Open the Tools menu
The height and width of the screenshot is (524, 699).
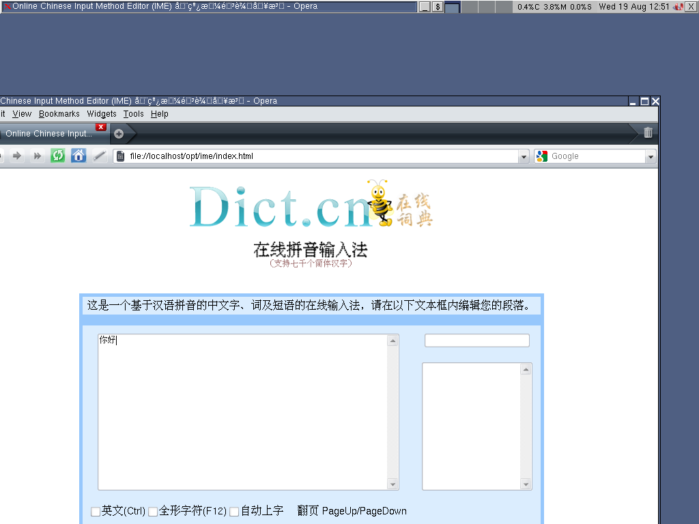click(133, 114)
